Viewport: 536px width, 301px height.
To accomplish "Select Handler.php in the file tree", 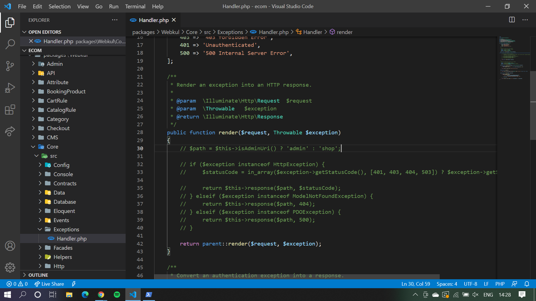I will (x=73, y=239).
